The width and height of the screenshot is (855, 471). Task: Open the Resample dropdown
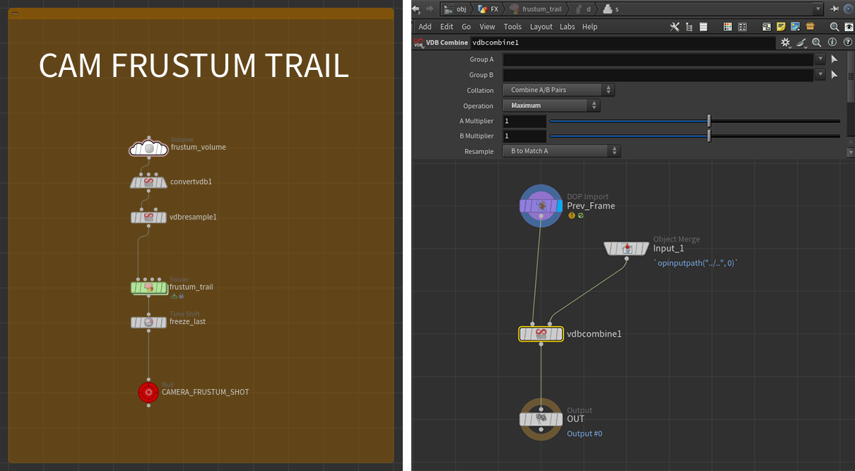pos(561,151)
